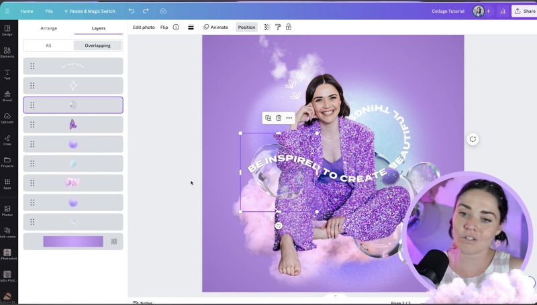Viewport: 537px width, 305px height.
Task: Open the Home menu item
Action: 27,11
